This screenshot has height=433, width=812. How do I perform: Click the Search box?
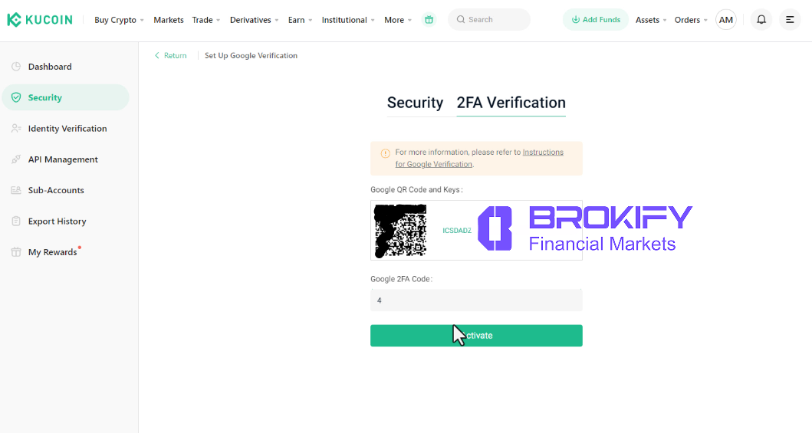pyautogui.click(x=489, y=20)
